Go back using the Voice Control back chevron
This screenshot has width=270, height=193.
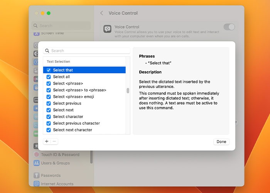[x=102, y=13]
